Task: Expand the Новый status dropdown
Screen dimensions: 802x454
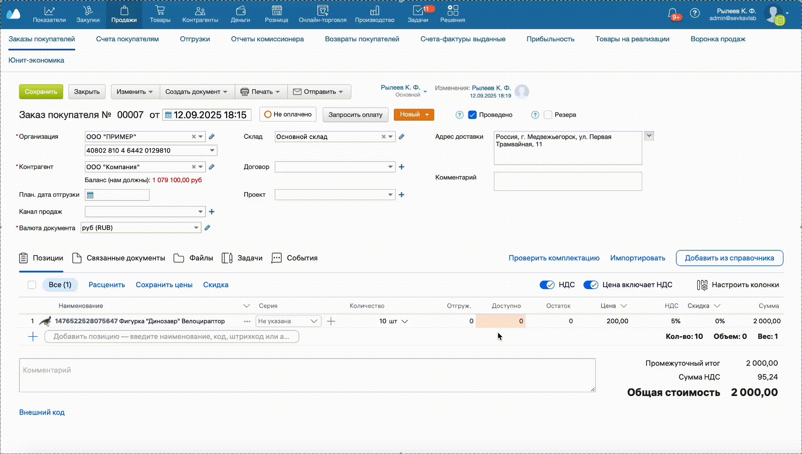Action: click(x=427, y=115)
